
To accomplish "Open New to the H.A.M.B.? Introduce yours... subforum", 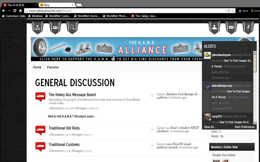I will (x=72, y=116).
